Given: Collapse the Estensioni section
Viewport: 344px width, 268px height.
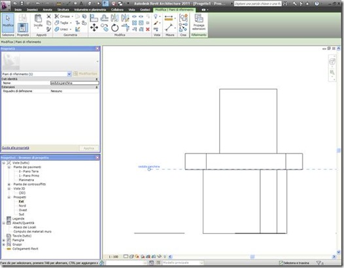Looking at the screenshot, I should tap(97, 88).
